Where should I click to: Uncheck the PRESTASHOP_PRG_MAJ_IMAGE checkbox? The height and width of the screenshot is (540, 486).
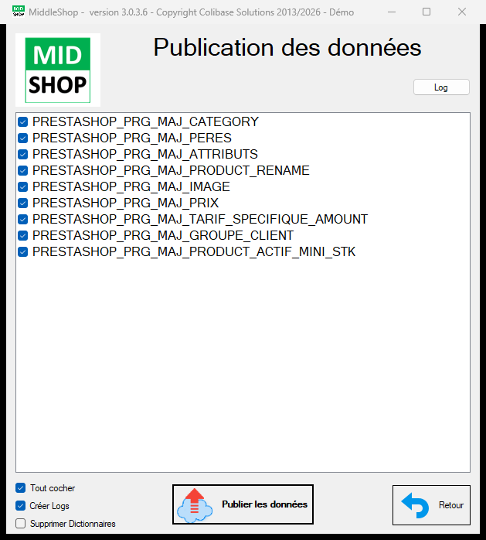(23, 187)
